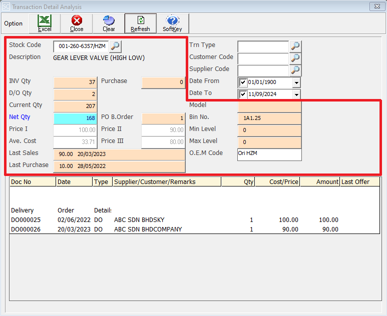Click the O.E.M Code text box
This screenshot has height=316, width=387.
click(269, 154)
